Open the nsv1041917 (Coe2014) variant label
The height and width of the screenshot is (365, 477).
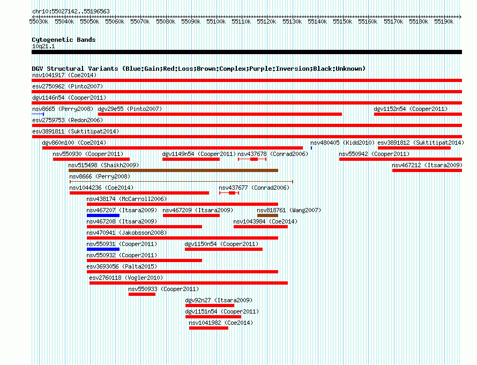pyautogui.click(x=64, y=75)
